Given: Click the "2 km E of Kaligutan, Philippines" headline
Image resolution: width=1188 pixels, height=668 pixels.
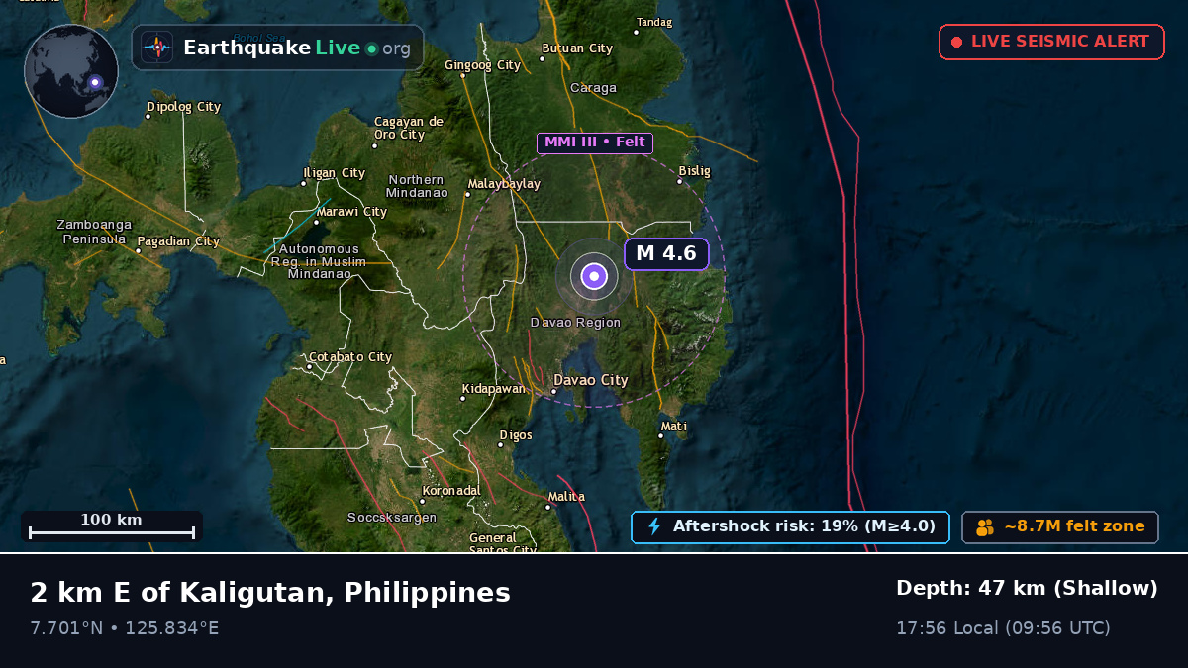Looking at the screenshot, I should [x=270, y=593].
